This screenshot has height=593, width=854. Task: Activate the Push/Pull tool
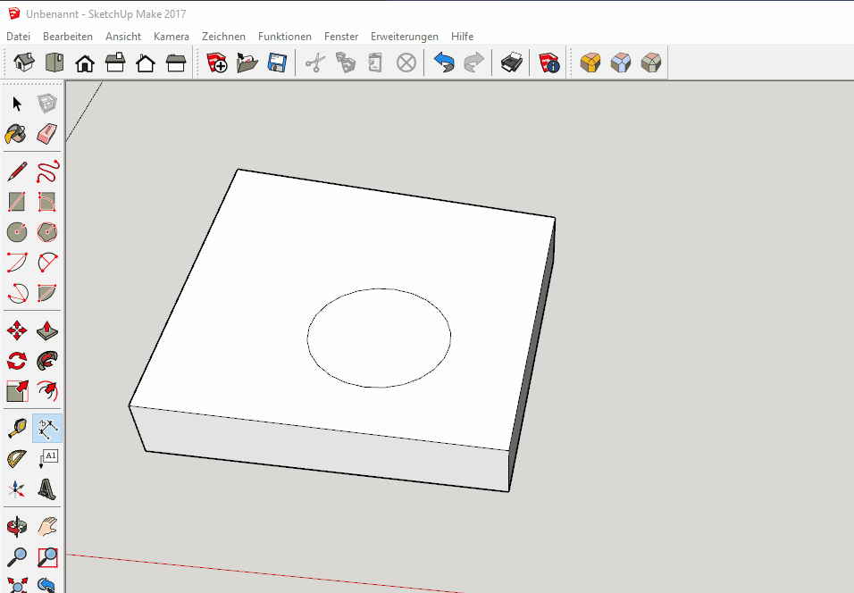click(x=47, y=331)
